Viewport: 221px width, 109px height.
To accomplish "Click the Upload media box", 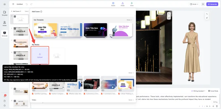I will click(x=40, y=56).
